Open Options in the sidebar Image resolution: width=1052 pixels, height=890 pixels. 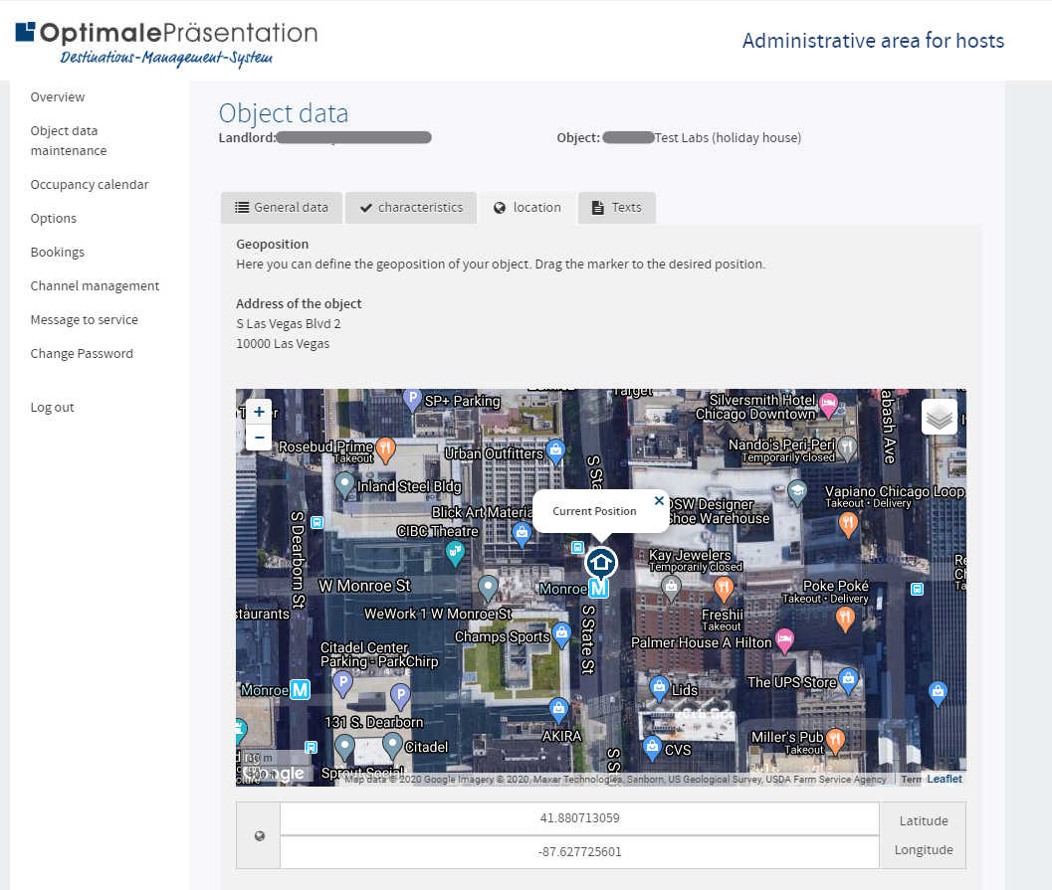[54, 219]
